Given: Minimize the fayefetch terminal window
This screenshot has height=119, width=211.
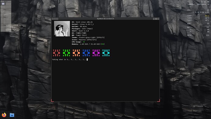Looking at the screenshot, I should [x=154, y=19].
